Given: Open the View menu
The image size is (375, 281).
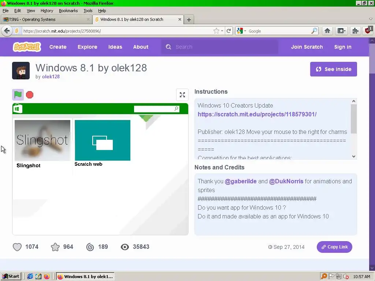Looking at the screenshot, I should pos(31,11).
